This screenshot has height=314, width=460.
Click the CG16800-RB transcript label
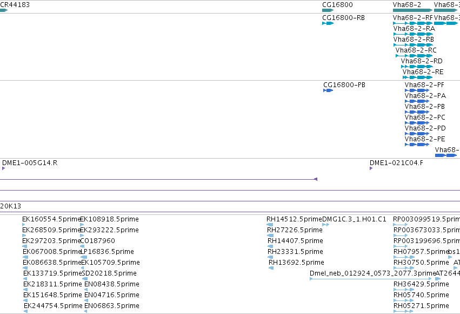coord(343,18)
